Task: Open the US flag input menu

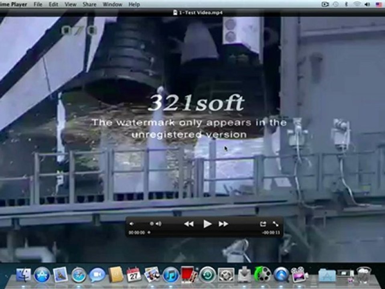Action: pos(379,4)
